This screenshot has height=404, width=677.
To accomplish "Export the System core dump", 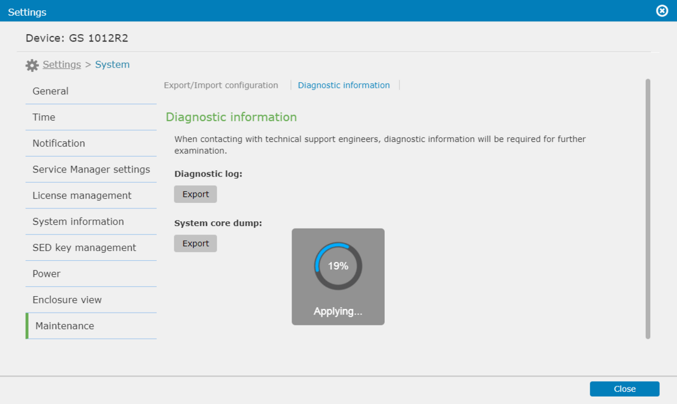I will 195,243.
